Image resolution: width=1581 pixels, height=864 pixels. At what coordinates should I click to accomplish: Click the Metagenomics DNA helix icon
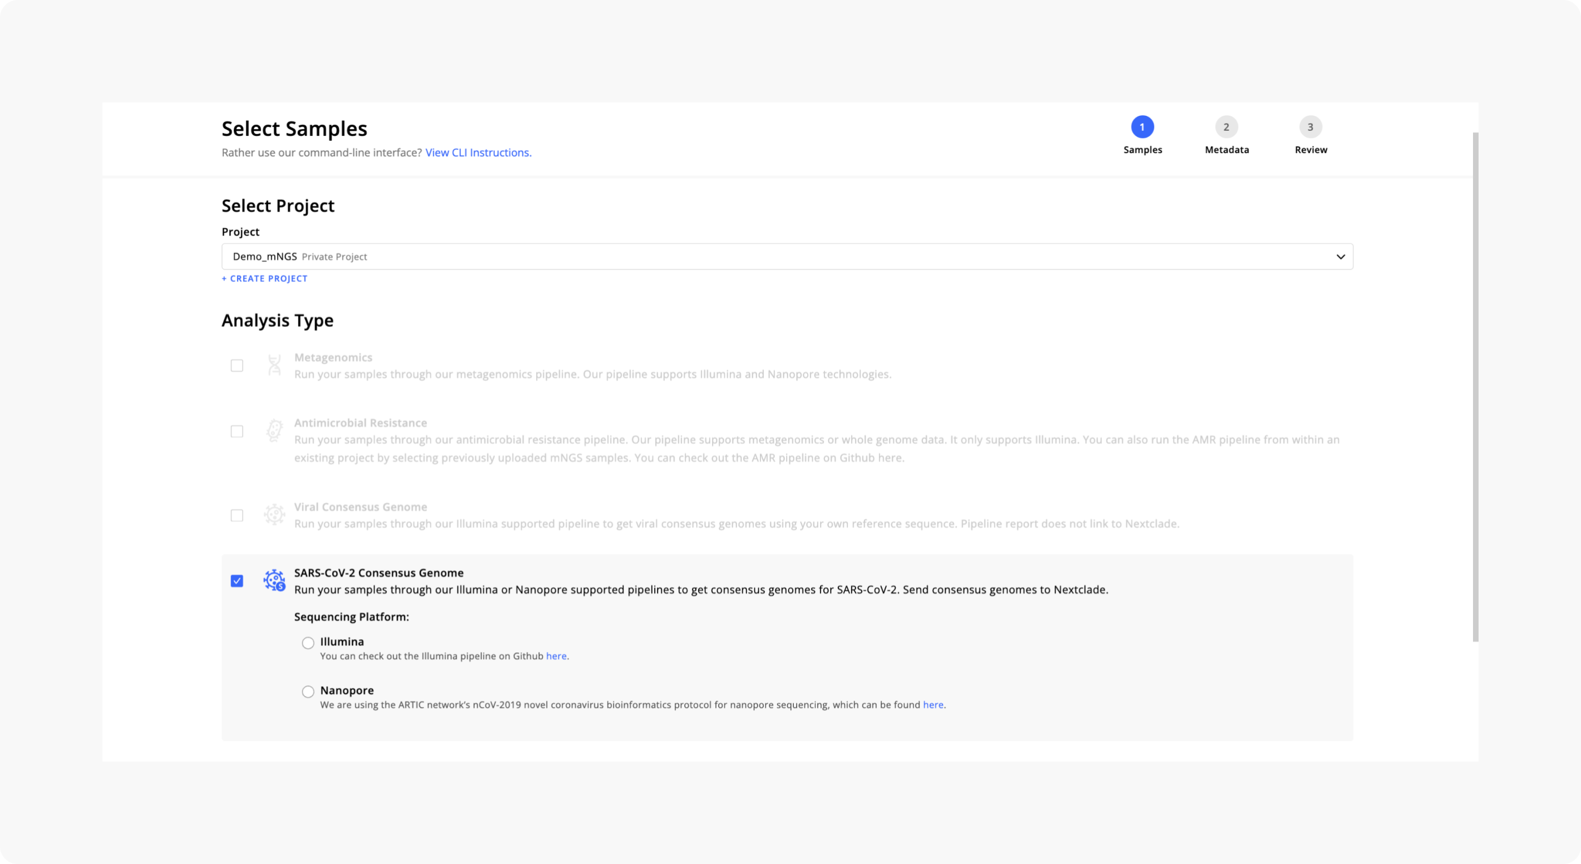click(x=274, y=365)
